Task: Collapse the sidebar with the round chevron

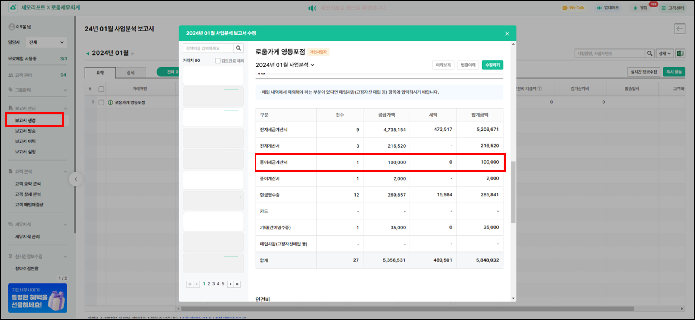Action: 76,179
